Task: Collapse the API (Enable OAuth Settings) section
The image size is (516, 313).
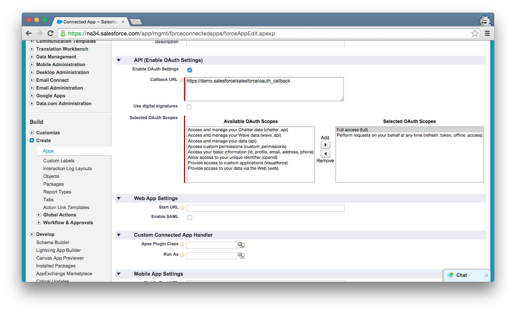Action: [119, 60]
